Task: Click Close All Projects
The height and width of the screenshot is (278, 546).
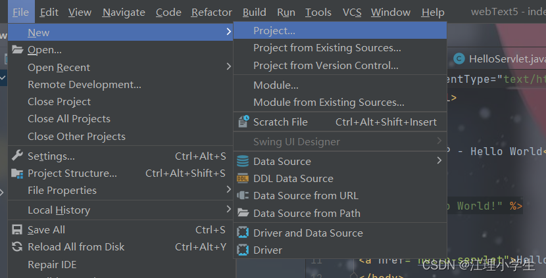Action: tap(69, 119)
